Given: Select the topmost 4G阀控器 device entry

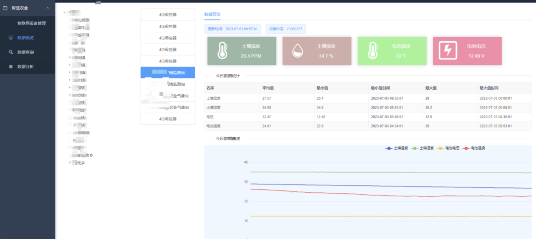Looking at the screenshot, I should pyautogui.click(x=168, y=15).
